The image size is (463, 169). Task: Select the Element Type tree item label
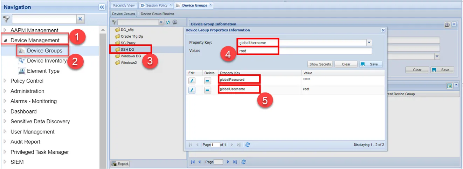point(43,71)
